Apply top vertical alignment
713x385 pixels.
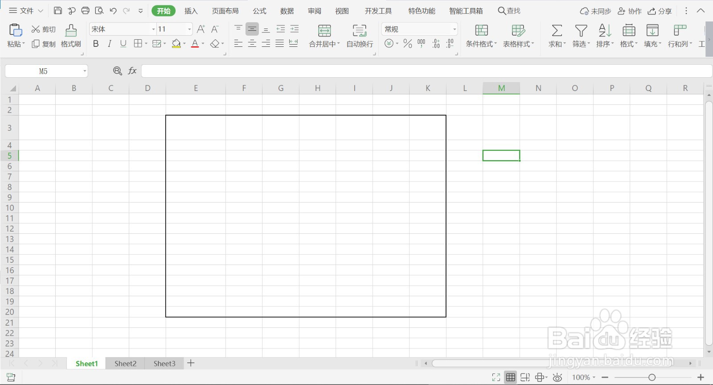pyautogui.click(x=238, y=29)
